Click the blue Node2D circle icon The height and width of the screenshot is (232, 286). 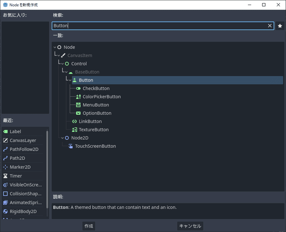(67, 138)
